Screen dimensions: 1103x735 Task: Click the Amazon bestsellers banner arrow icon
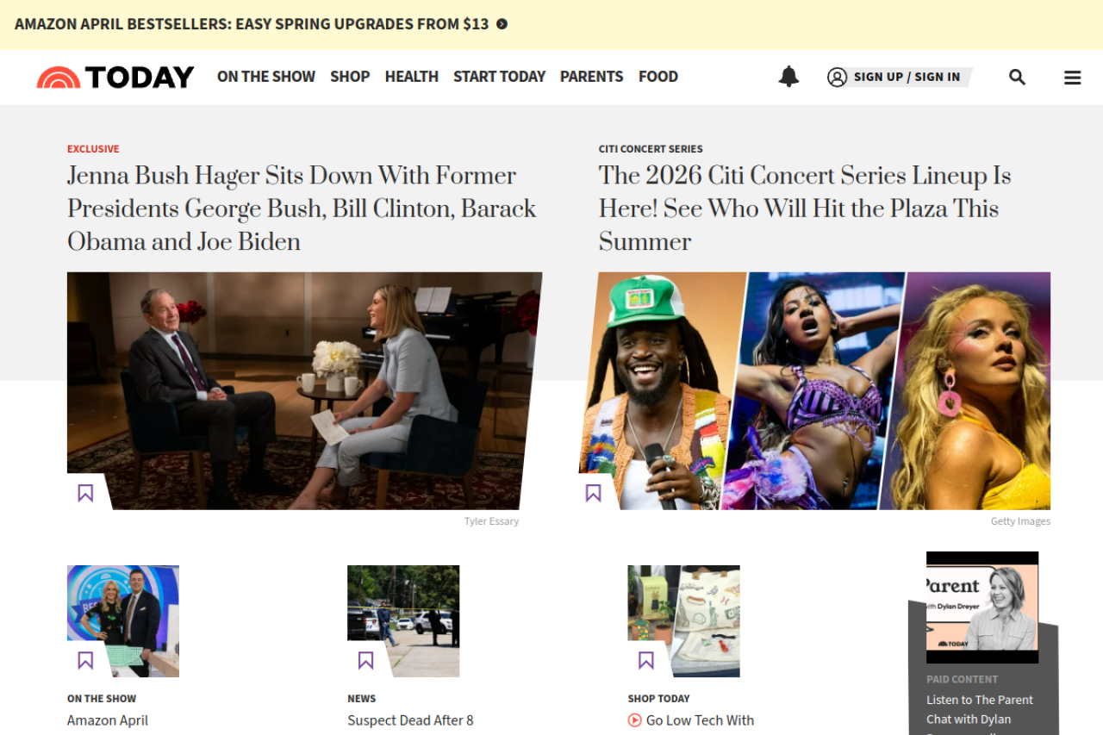tap(502, 24)
